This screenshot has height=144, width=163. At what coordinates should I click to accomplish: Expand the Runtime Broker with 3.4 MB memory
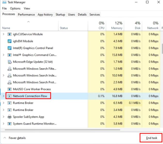[3, 110]
